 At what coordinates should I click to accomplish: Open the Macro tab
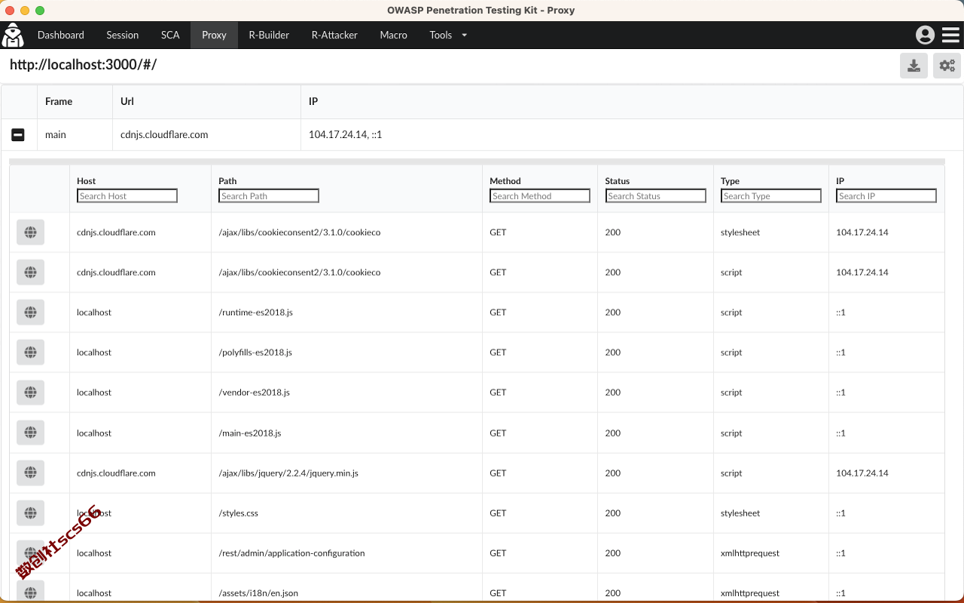coord(393,35)
